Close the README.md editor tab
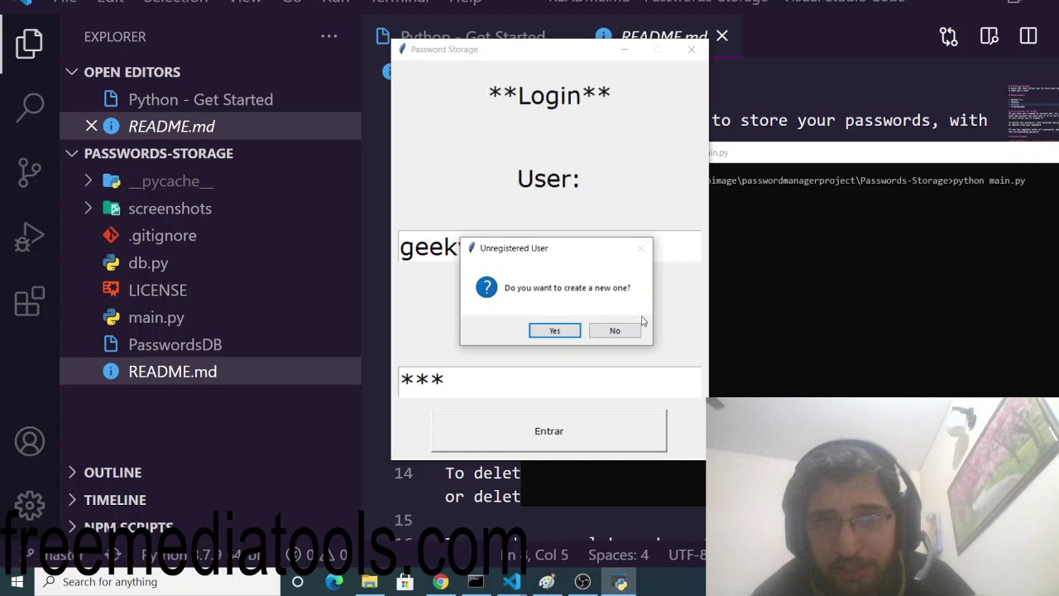 click(x=722, y=36)
